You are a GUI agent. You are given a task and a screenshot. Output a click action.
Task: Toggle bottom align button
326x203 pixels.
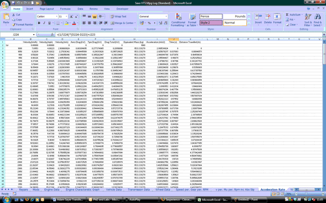95,16
